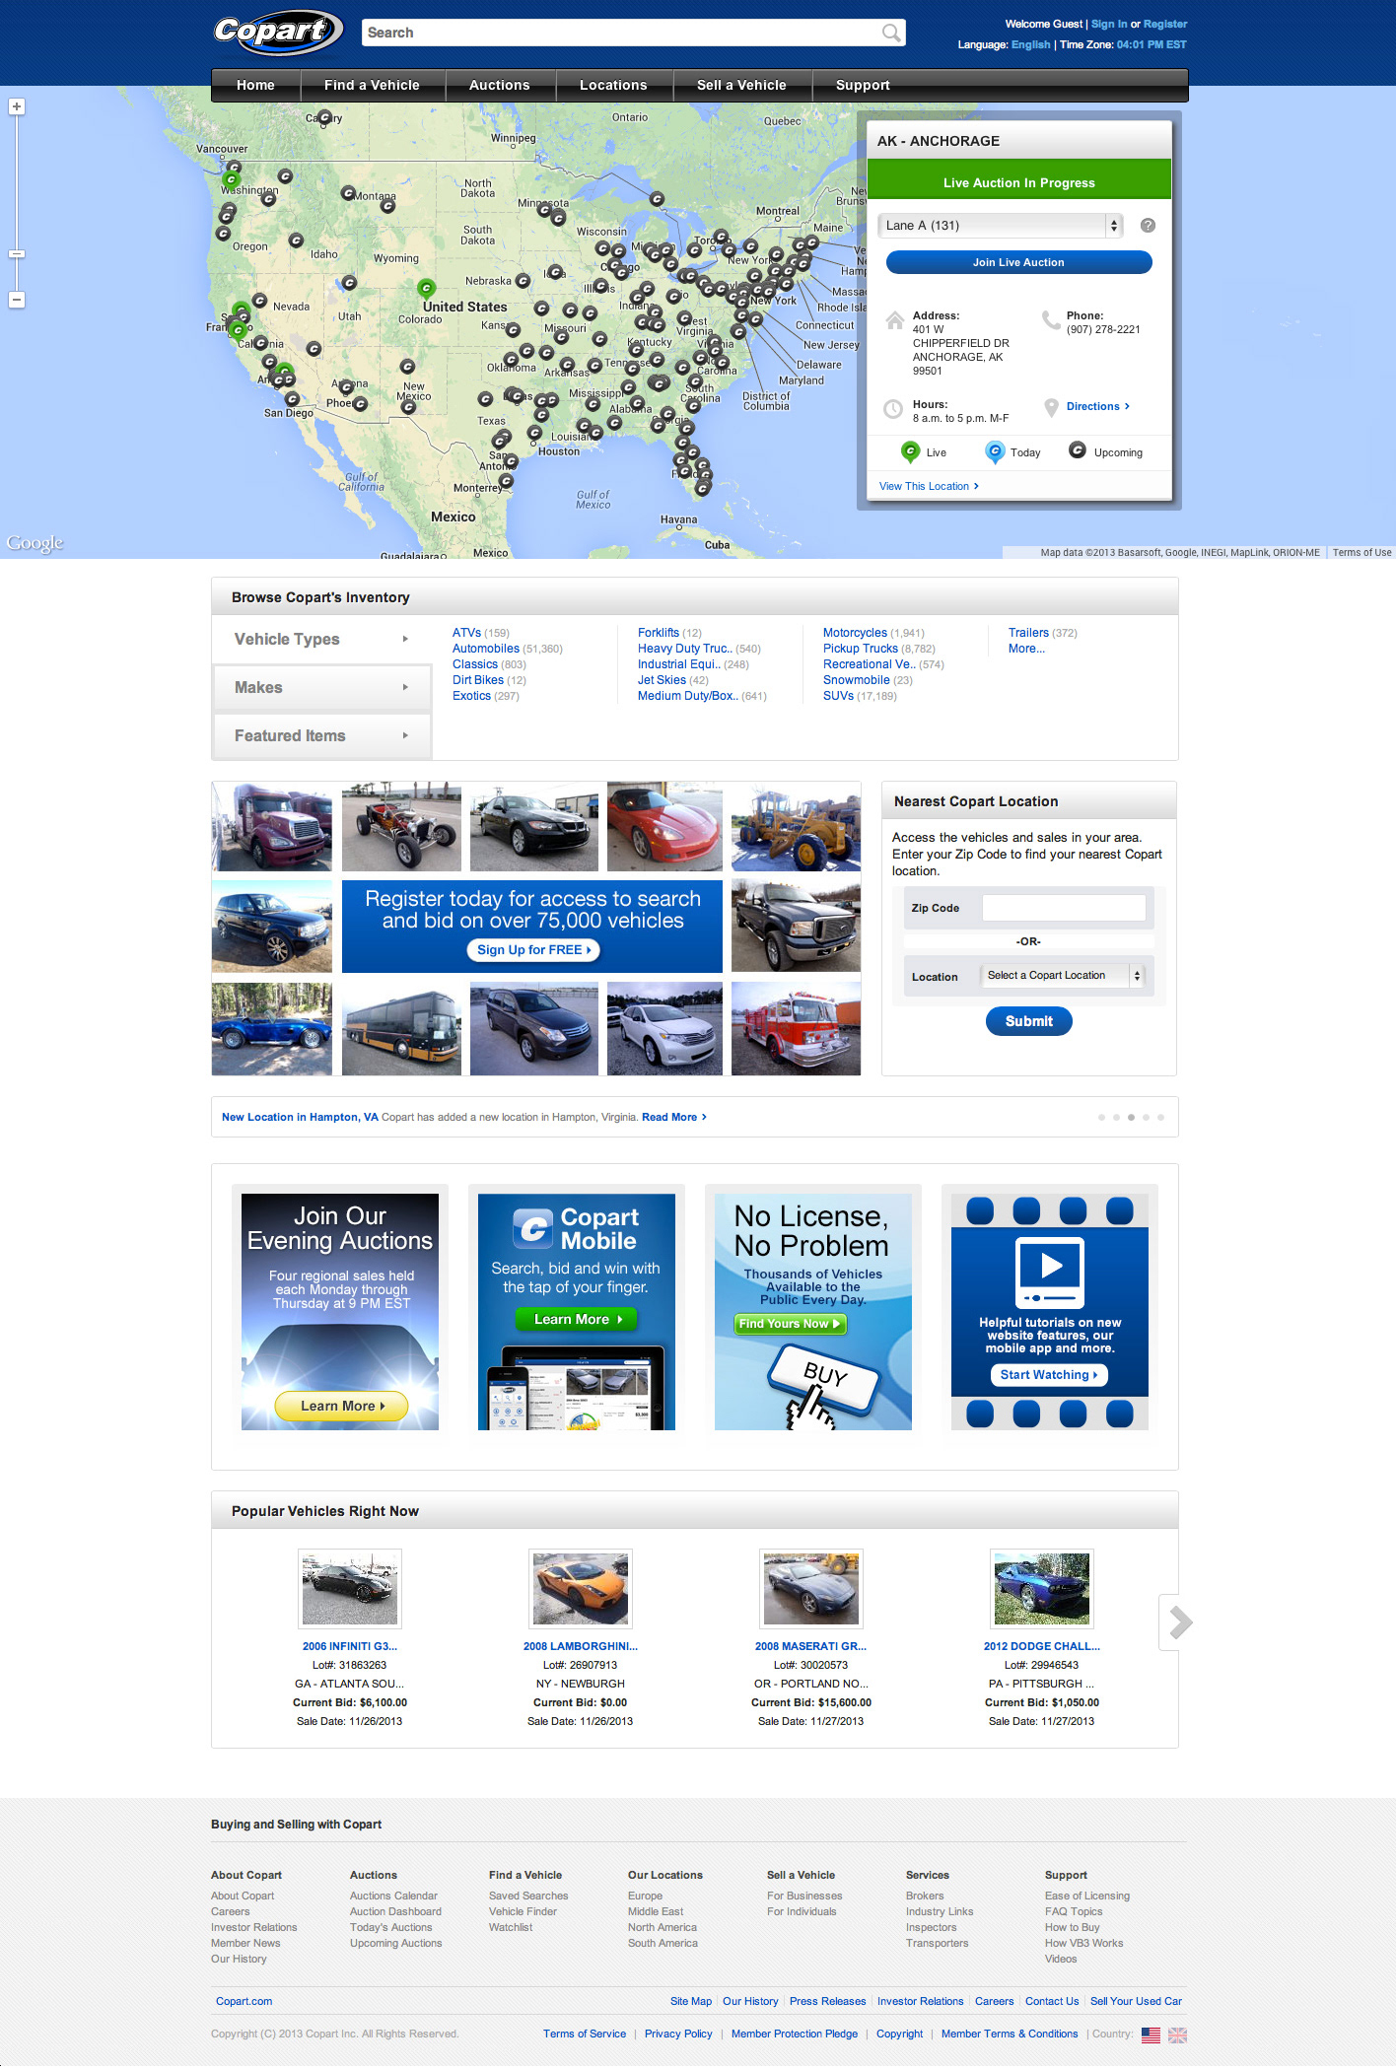Click the map marker in Montana
The width and height of the screenshot is (1396, 2069).
(348, 193)
